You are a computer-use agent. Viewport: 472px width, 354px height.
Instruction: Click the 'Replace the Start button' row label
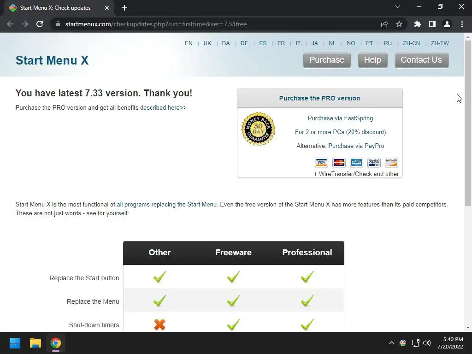(x=84, y=278)
